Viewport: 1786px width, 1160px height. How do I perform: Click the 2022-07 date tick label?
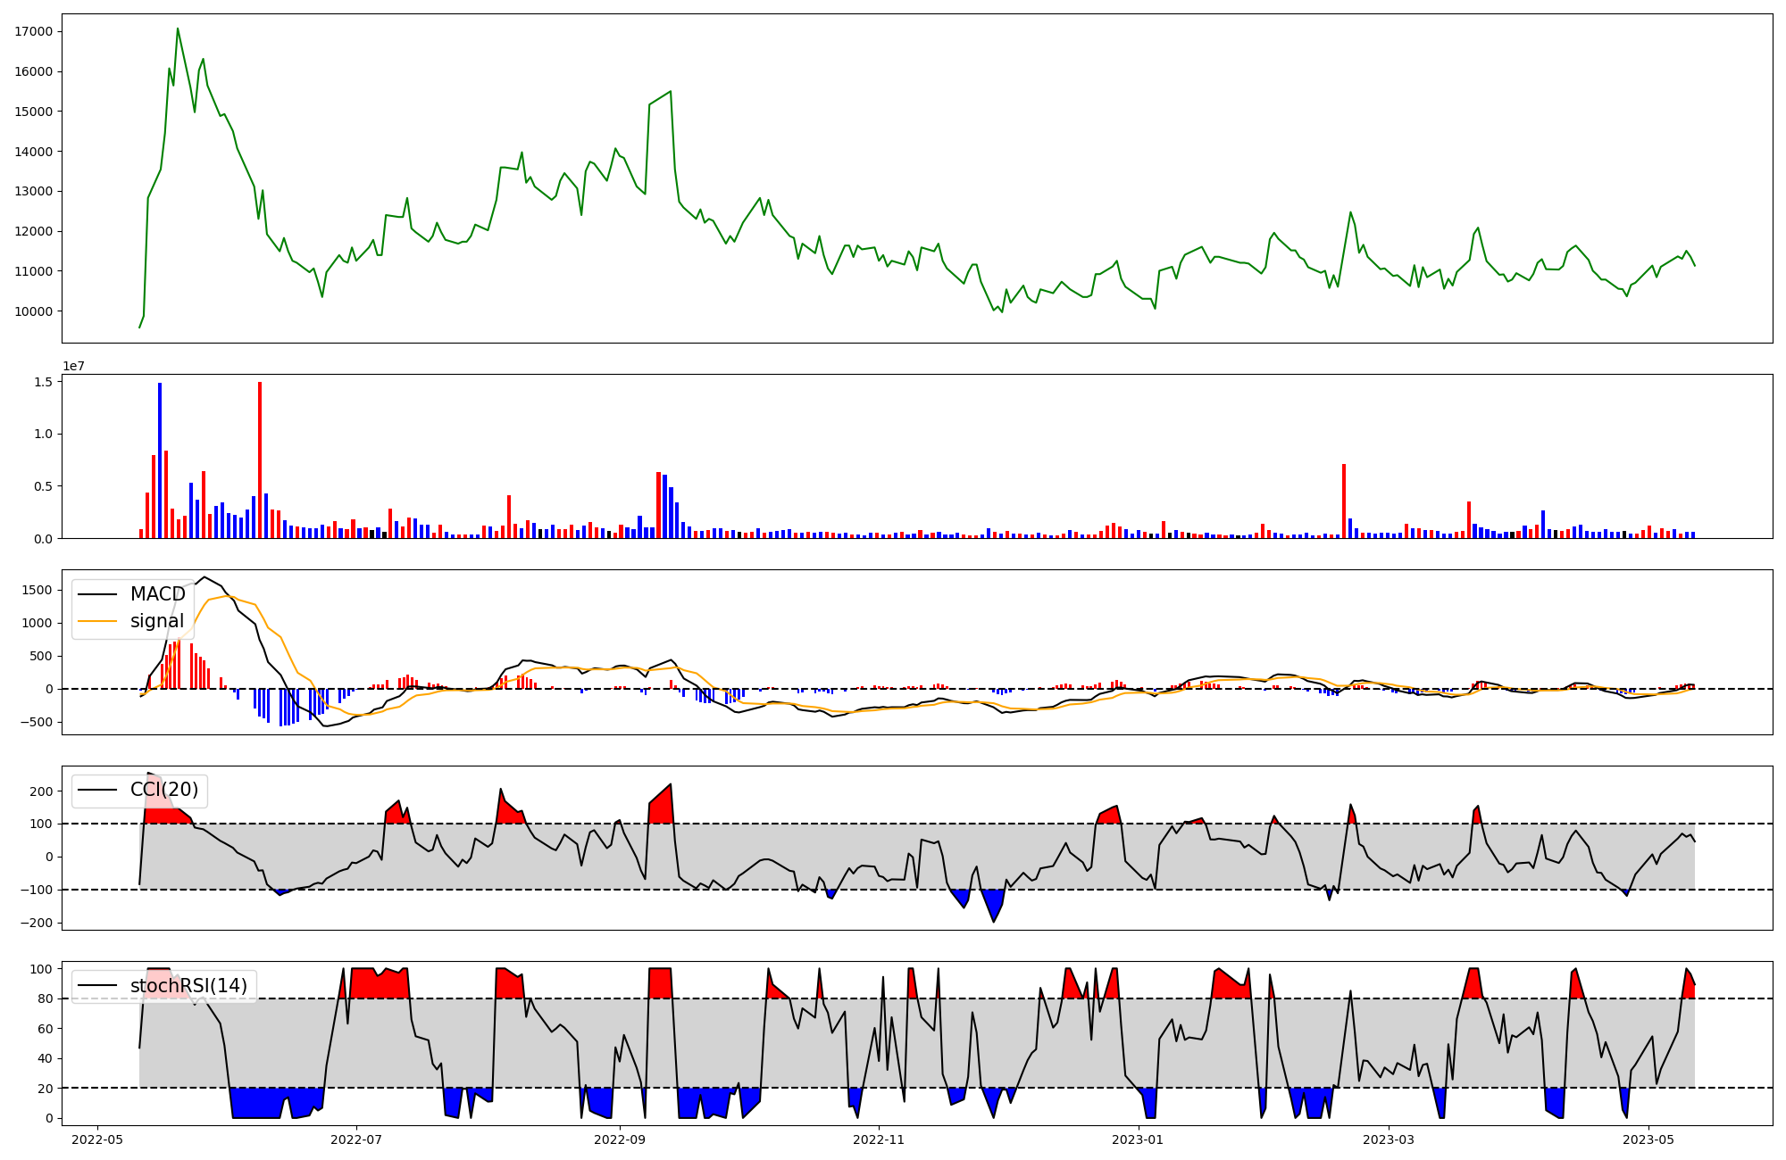coord(356,1139)
